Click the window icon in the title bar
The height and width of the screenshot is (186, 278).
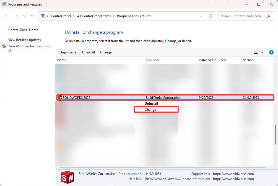click(x=5, y=4)
